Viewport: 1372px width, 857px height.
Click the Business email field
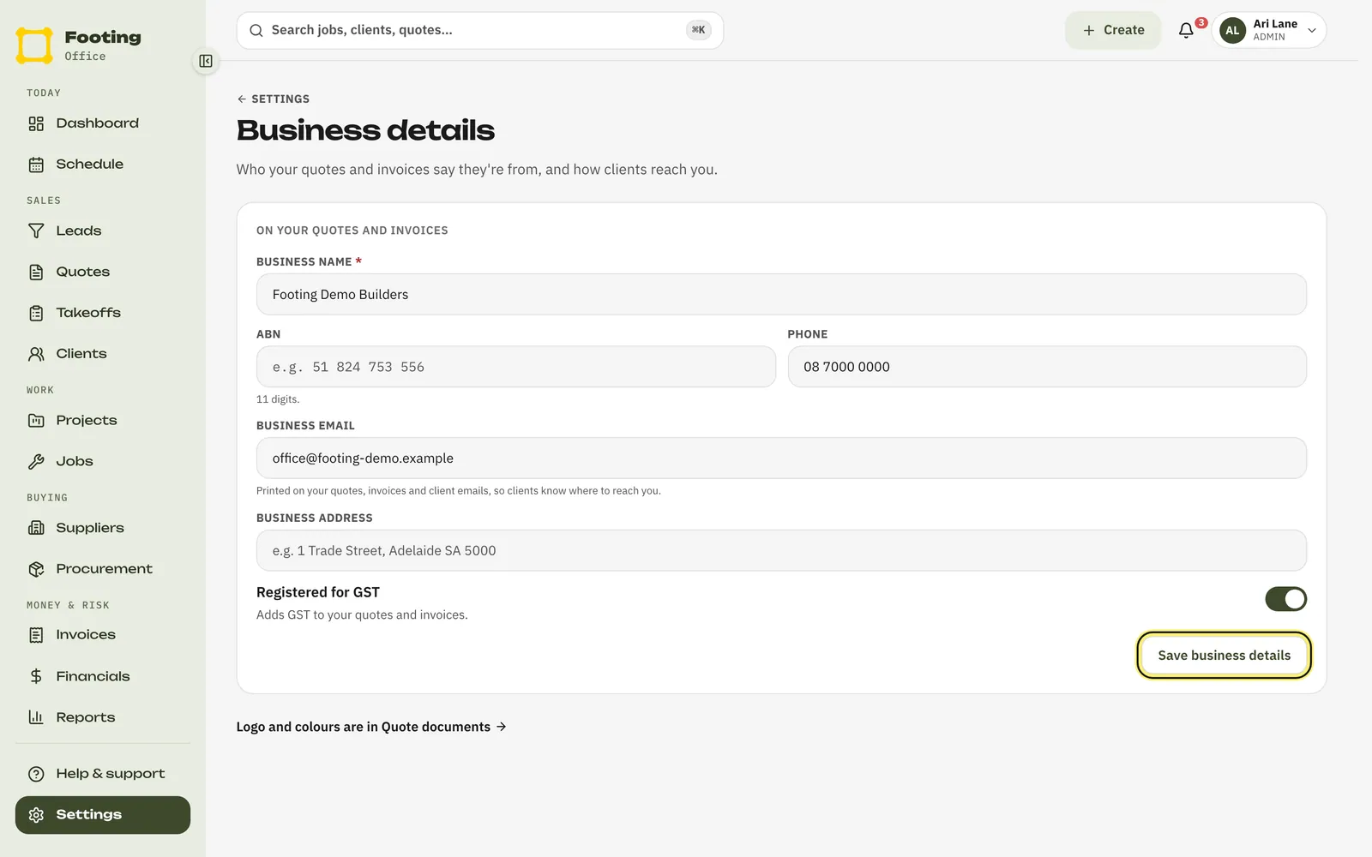(781, 458)
